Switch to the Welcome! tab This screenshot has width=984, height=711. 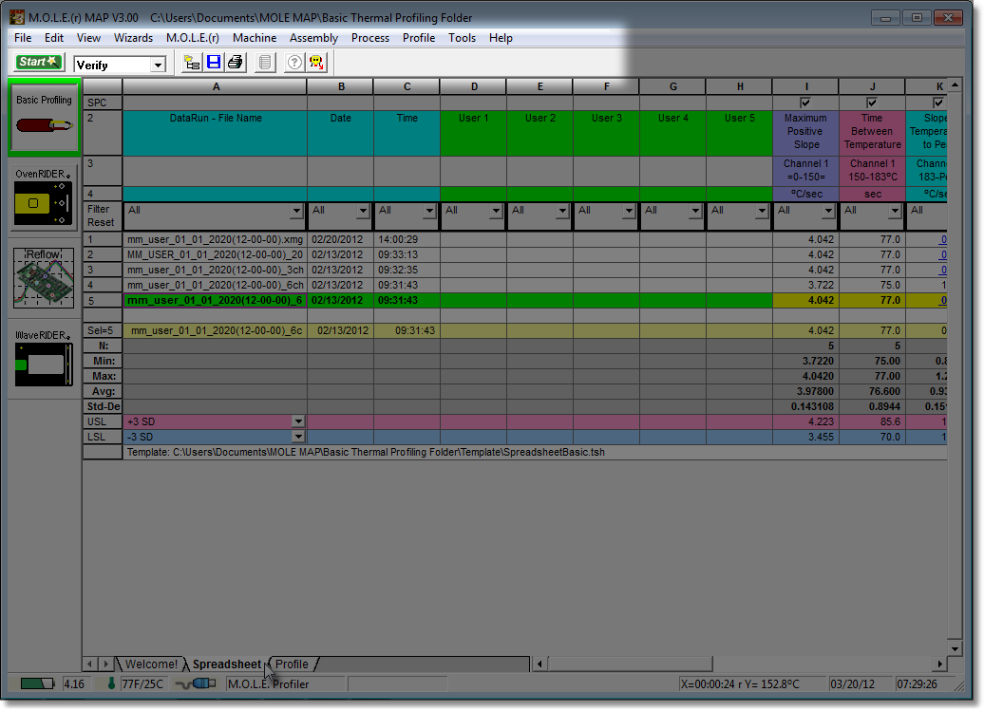pyautogui.click(x=151, y=664)
